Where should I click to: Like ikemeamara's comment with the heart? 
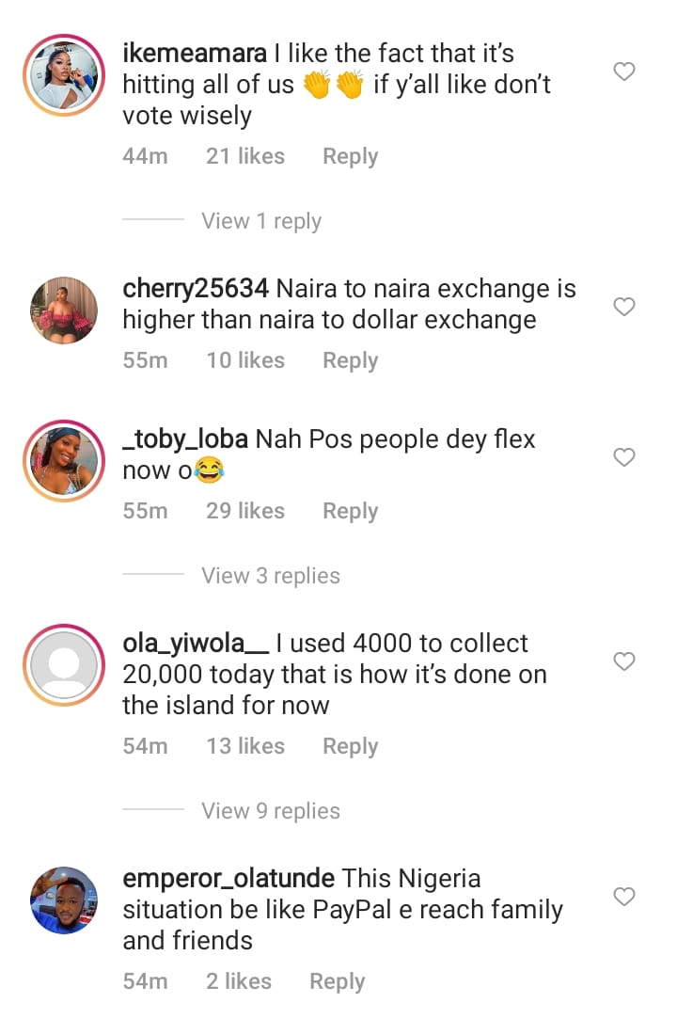624,72
